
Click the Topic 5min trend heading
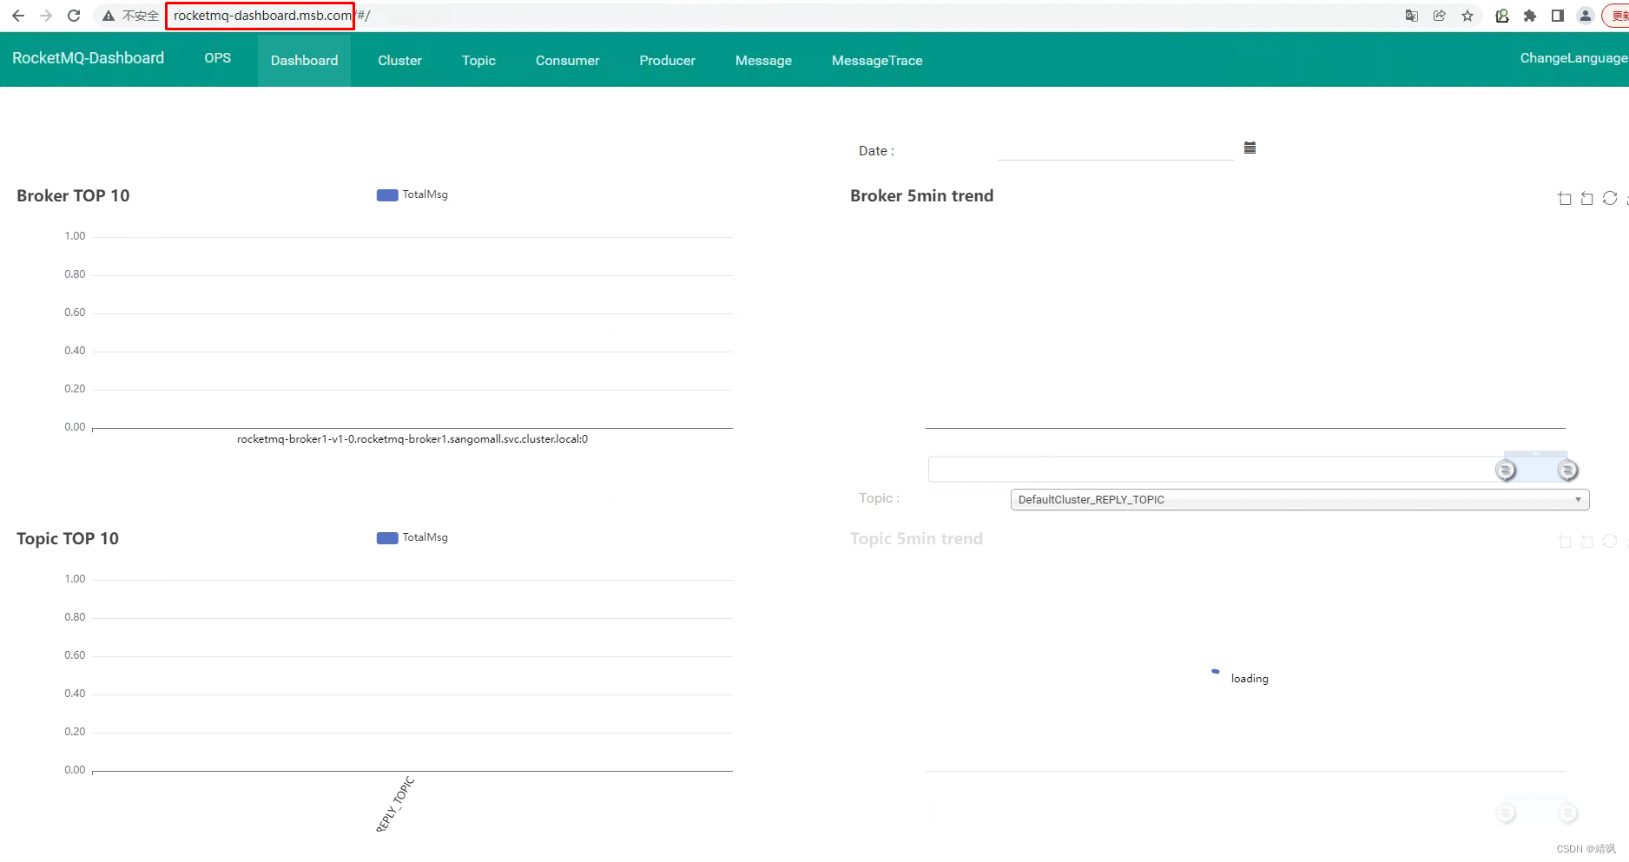pos(916,539)
